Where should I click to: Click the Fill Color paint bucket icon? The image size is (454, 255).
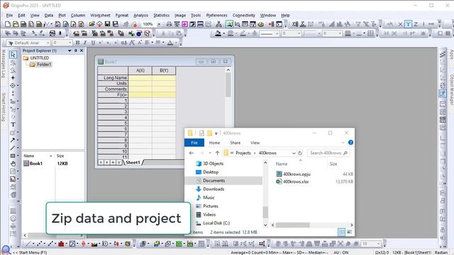coord(218,33)
